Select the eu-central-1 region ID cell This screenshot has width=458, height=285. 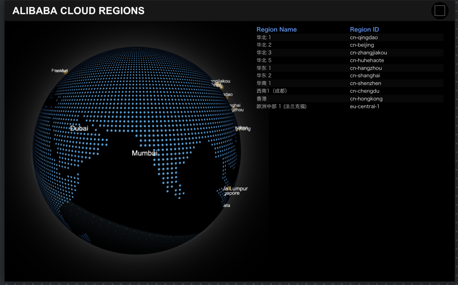click(x=365, y=106)
